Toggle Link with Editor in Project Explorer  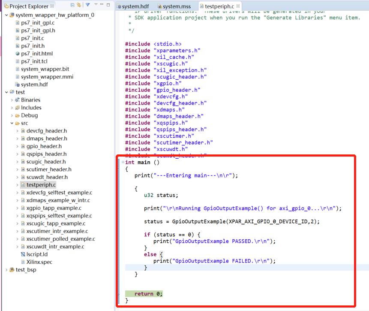[79, 5]
